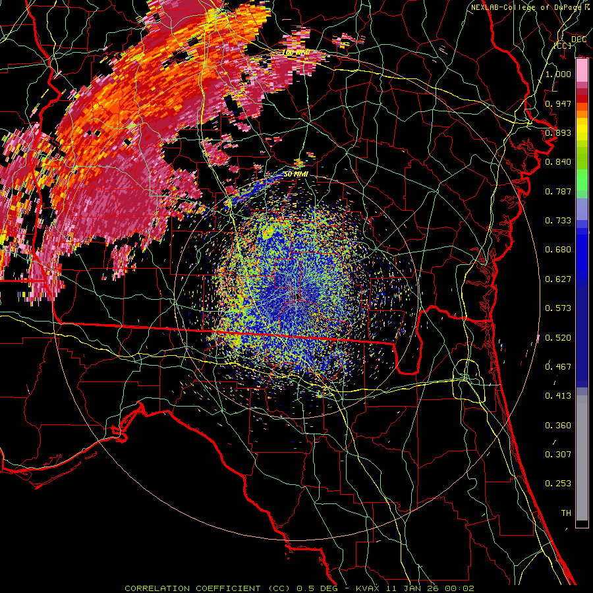This screenshot has height=593, width=593.
Task: Pick the gray segment of the color bar
Action: click(x=582, y=458)
